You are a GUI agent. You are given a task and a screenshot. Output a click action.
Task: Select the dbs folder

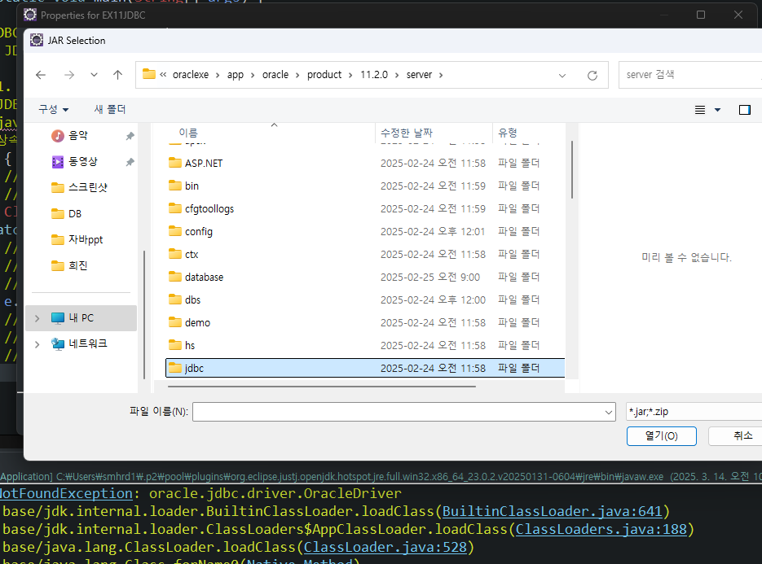[365, 300]
